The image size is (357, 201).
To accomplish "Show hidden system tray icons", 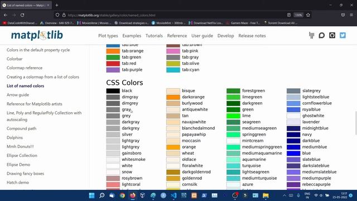I will [x=284, y=195].
